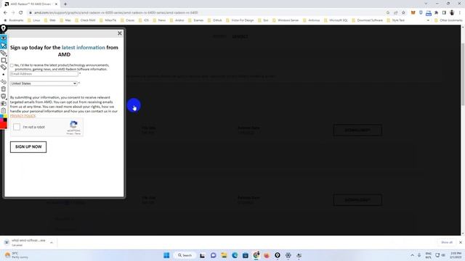
Task: Expand the hidden bookmarks overflow arrow
Action: 428,20
